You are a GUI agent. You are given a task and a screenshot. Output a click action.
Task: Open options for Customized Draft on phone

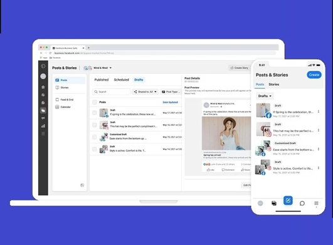click(319, 149)
